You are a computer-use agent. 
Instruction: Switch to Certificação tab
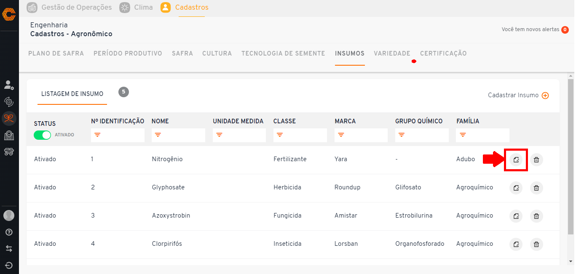(x=443, y=53)
